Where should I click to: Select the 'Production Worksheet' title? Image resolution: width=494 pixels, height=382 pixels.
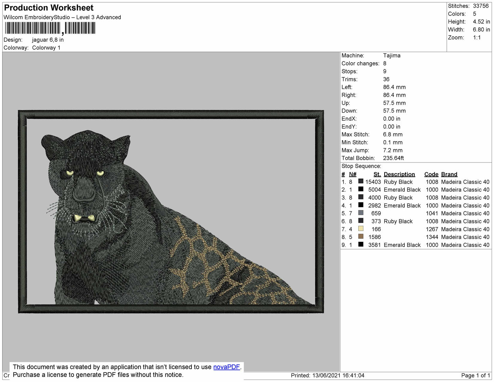(x=49, y=8)
